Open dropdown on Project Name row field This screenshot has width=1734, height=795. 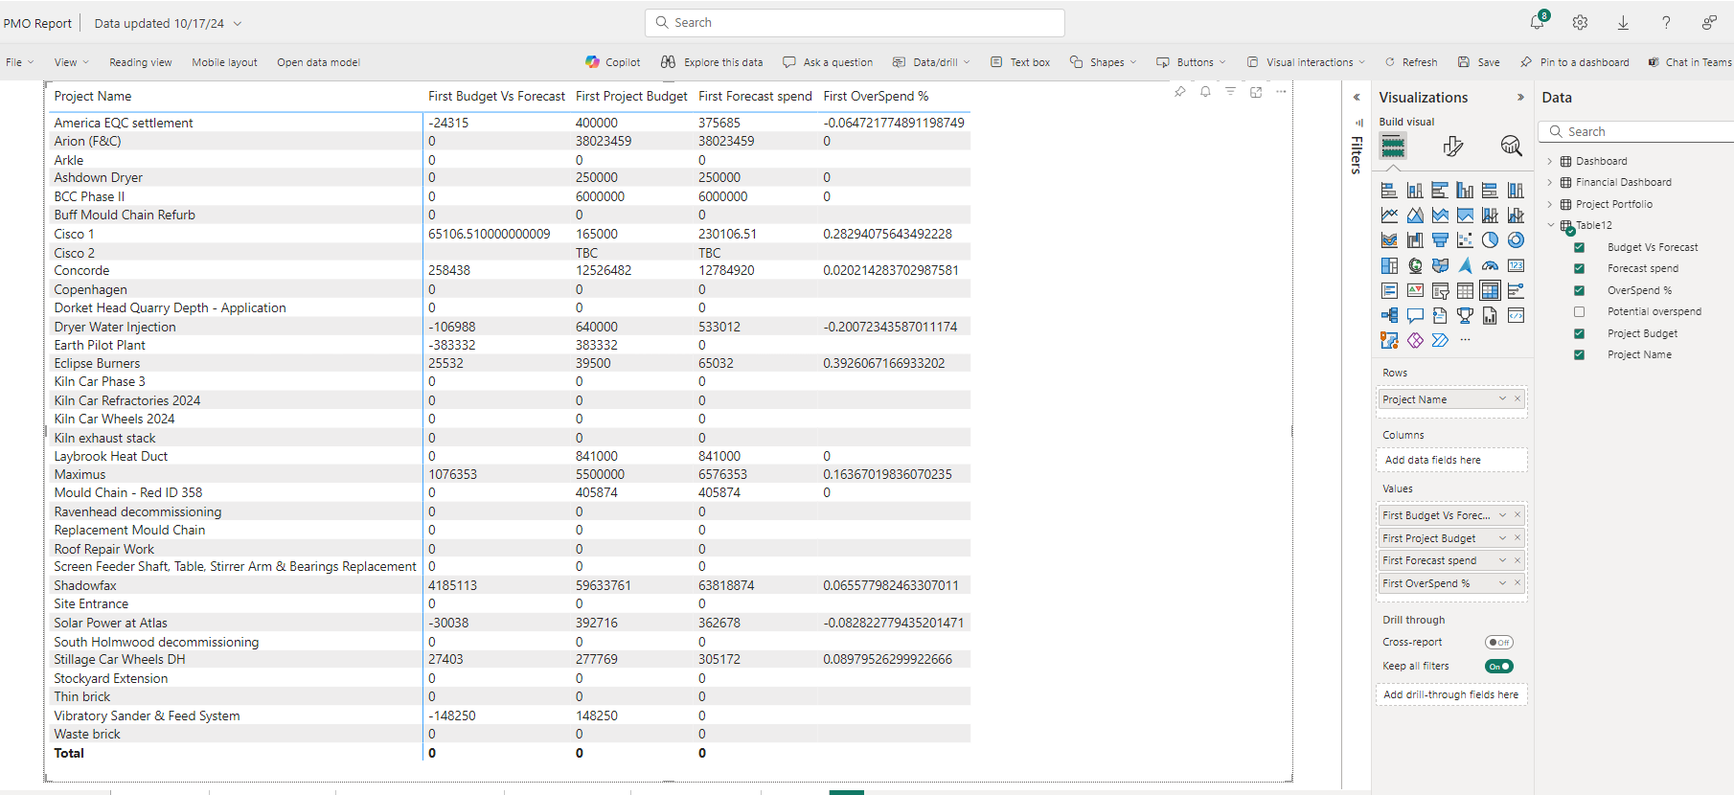coord(1502,399)
